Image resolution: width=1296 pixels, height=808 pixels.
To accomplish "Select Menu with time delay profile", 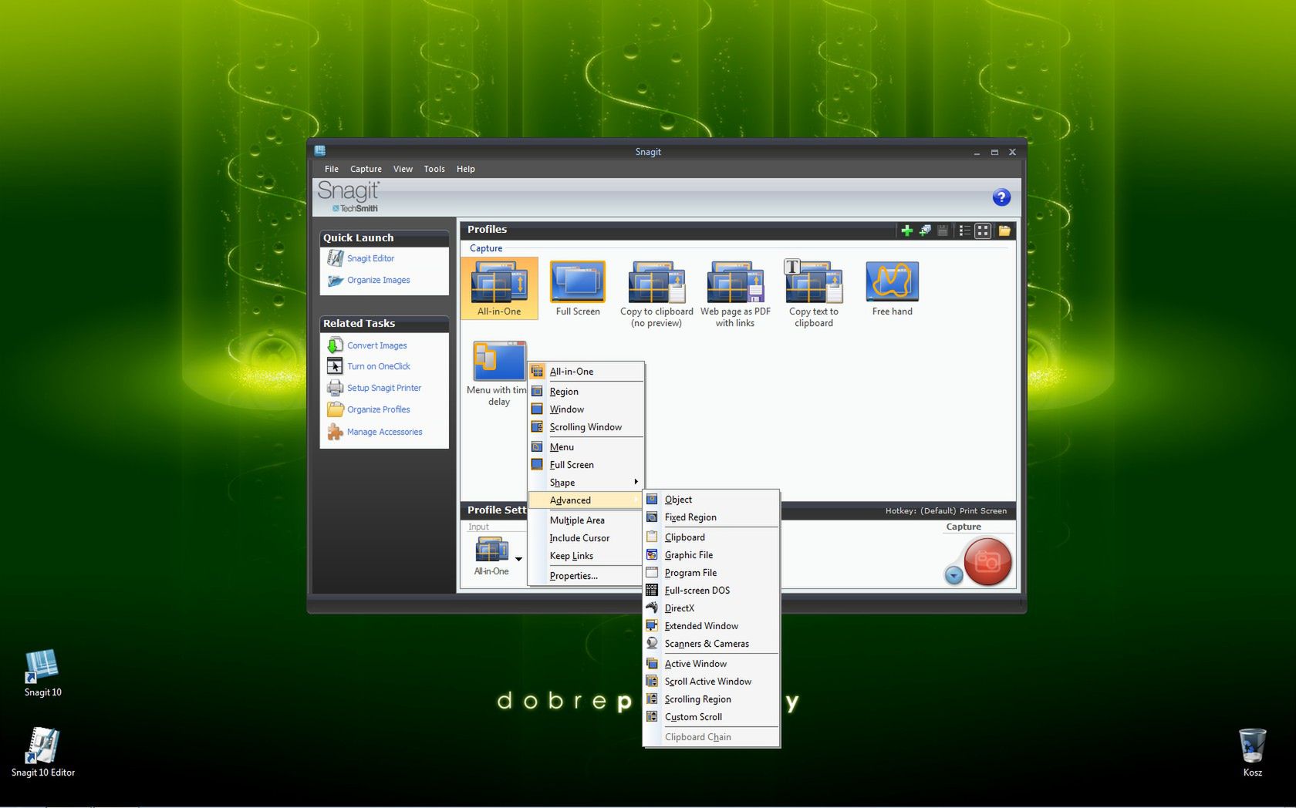I will [498, 373].
